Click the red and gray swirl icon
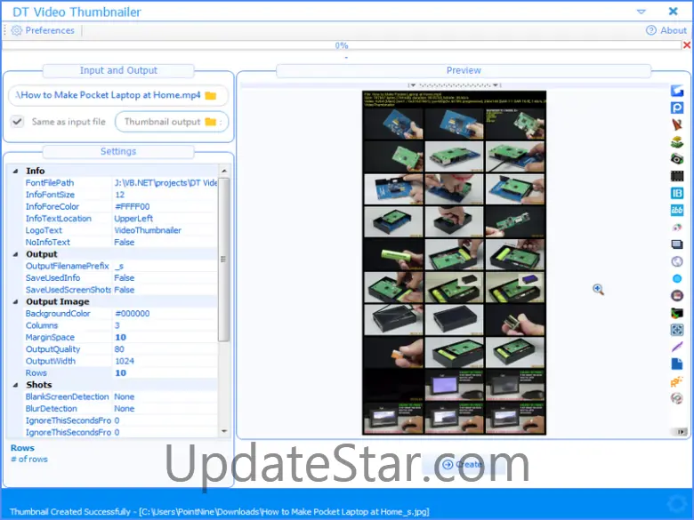 677,398
